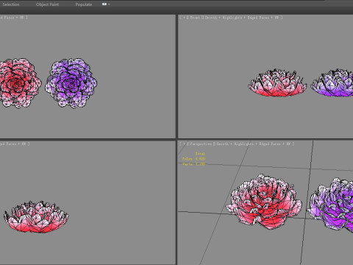Click the Verts count statistic text
The width and height of the screenshot is (353, 265).
point(194,164)
